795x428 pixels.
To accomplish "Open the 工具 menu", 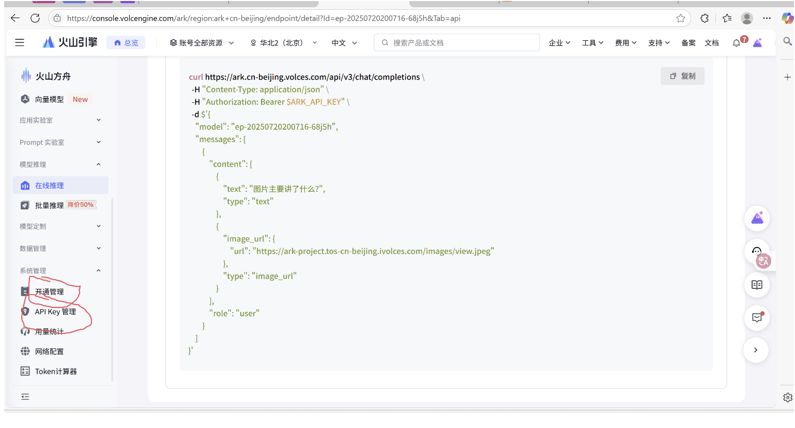I will coord(592,43).
